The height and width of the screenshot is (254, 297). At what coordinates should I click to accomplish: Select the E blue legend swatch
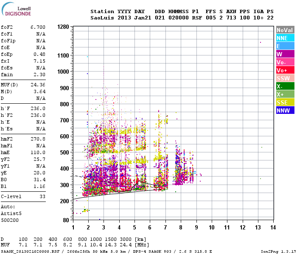click(285, 46)
